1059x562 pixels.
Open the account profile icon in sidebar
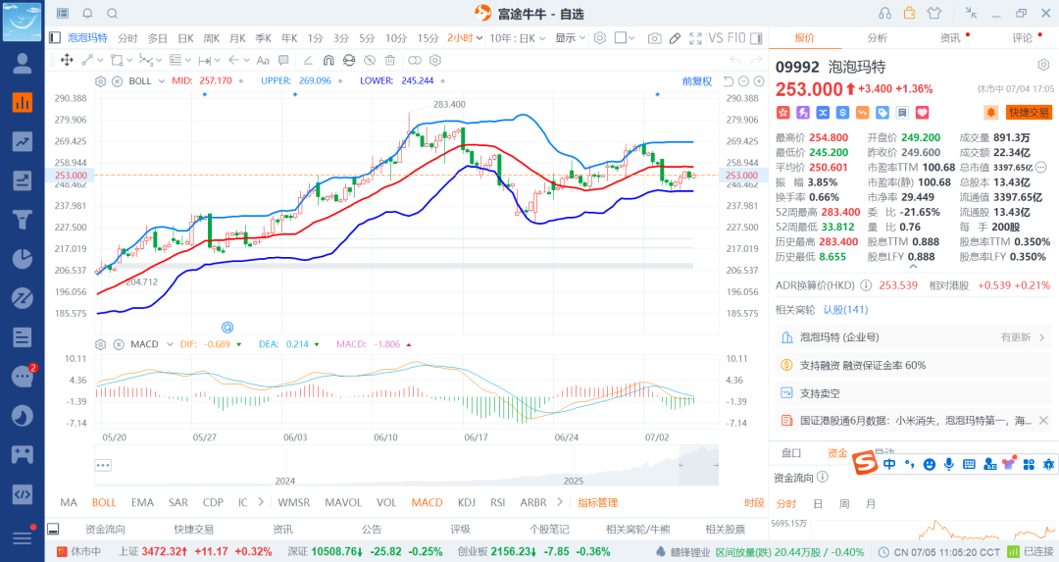(x=23, y=64)
